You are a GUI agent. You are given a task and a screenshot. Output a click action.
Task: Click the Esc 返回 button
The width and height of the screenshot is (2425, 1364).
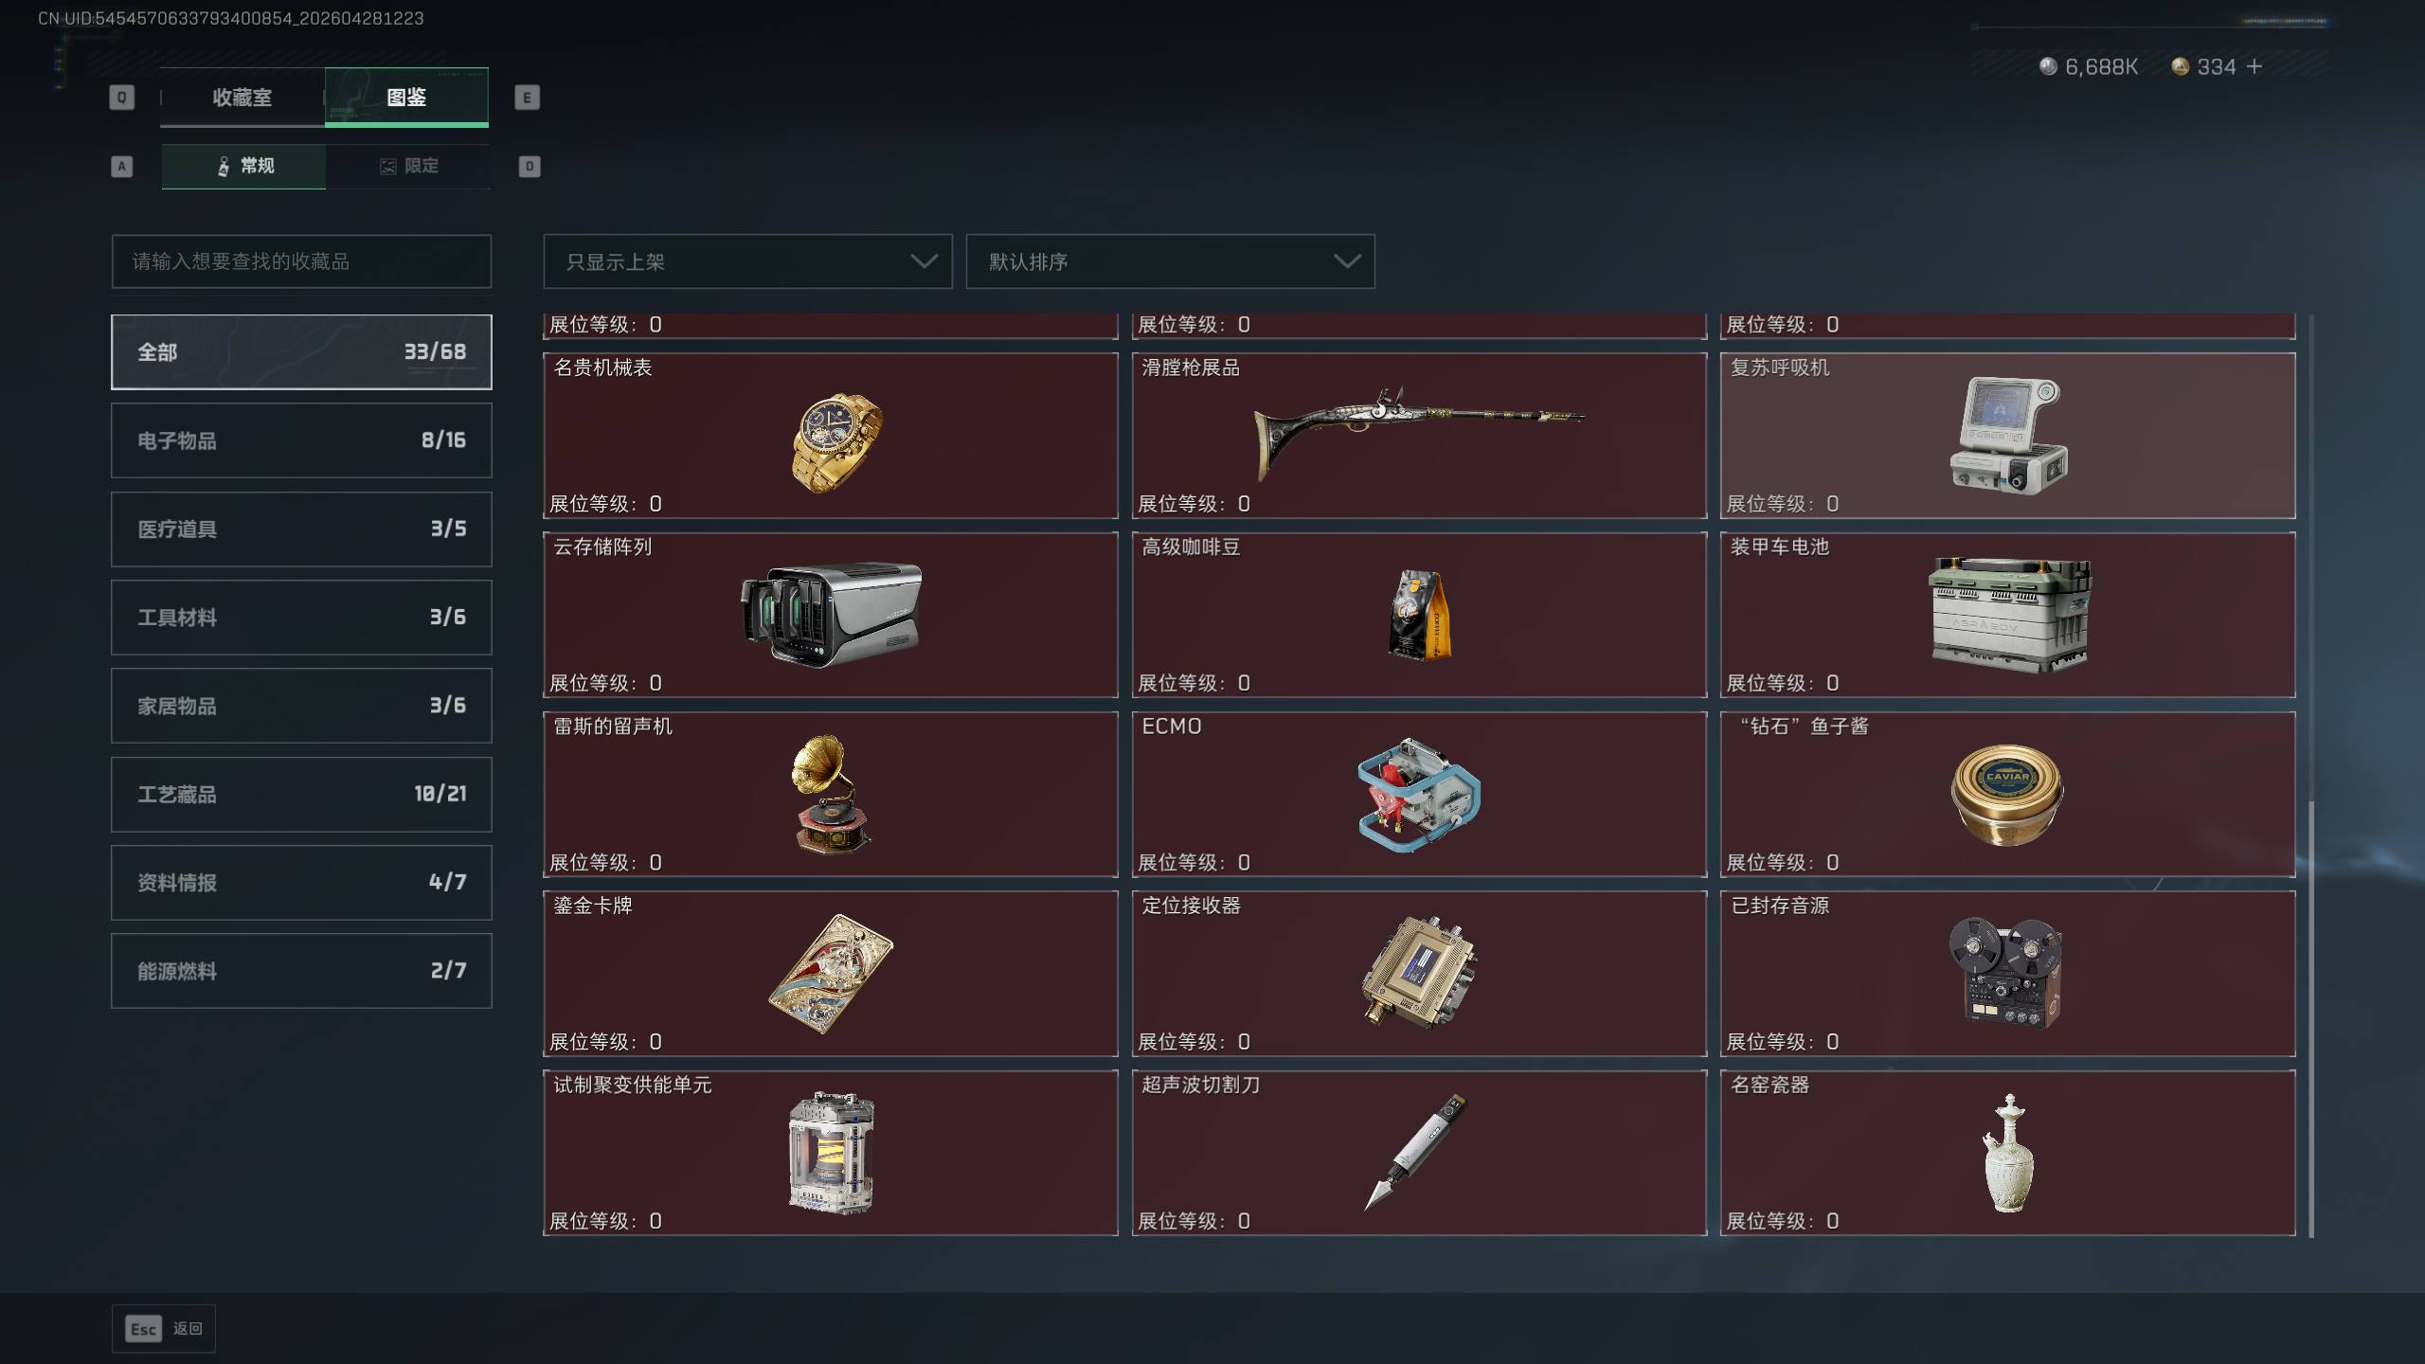pyautogui.click(x=164, y=1329)
